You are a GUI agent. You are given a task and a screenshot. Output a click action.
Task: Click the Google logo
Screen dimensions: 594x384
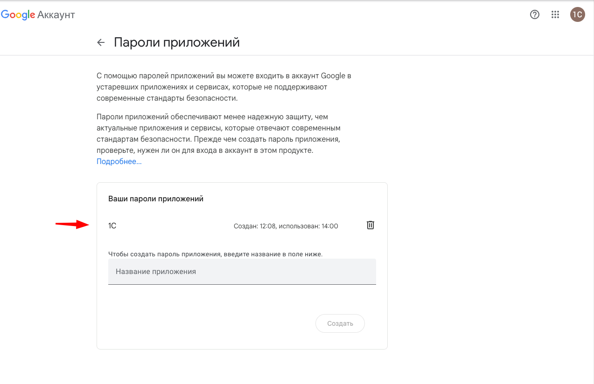(x=18, y=15)
